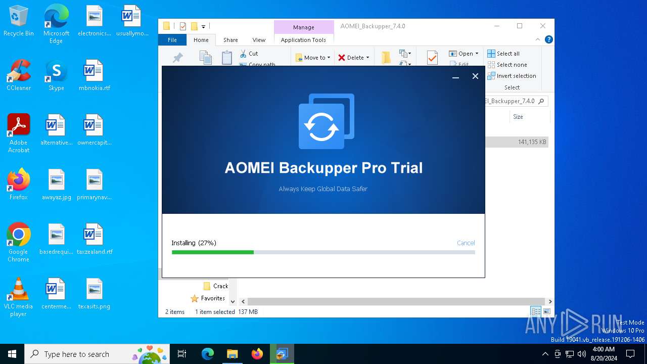Select the texasits.png desktop file
The height and width of the screenshot is (364, 647).
(94, 294)
